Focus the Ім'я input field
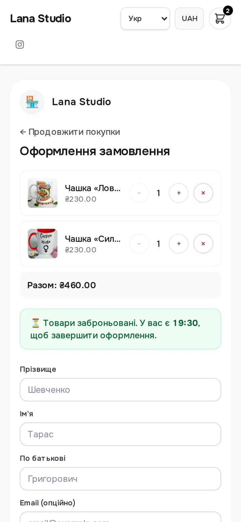Viewport: 241px width, 522px height. [120, 434]
